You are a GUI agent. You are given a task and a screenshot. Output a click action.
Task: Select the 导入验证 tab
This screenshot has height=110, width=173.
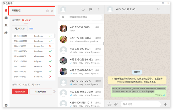(26, 20)
